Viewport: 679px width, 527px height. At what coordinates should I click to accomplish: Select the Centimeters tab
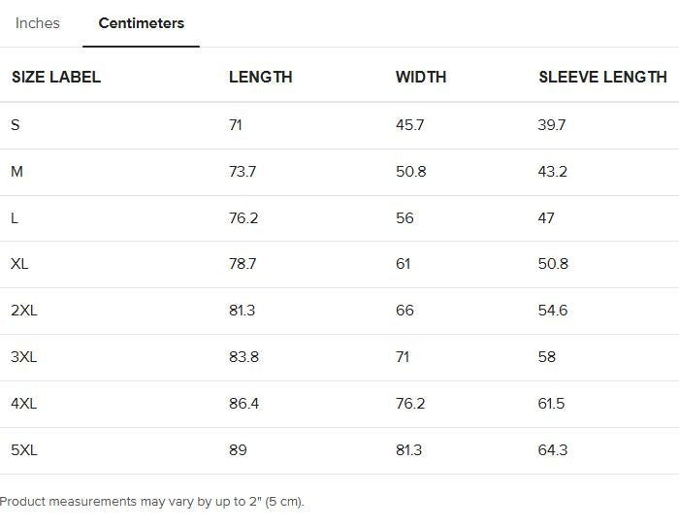(x=142, y=23)
